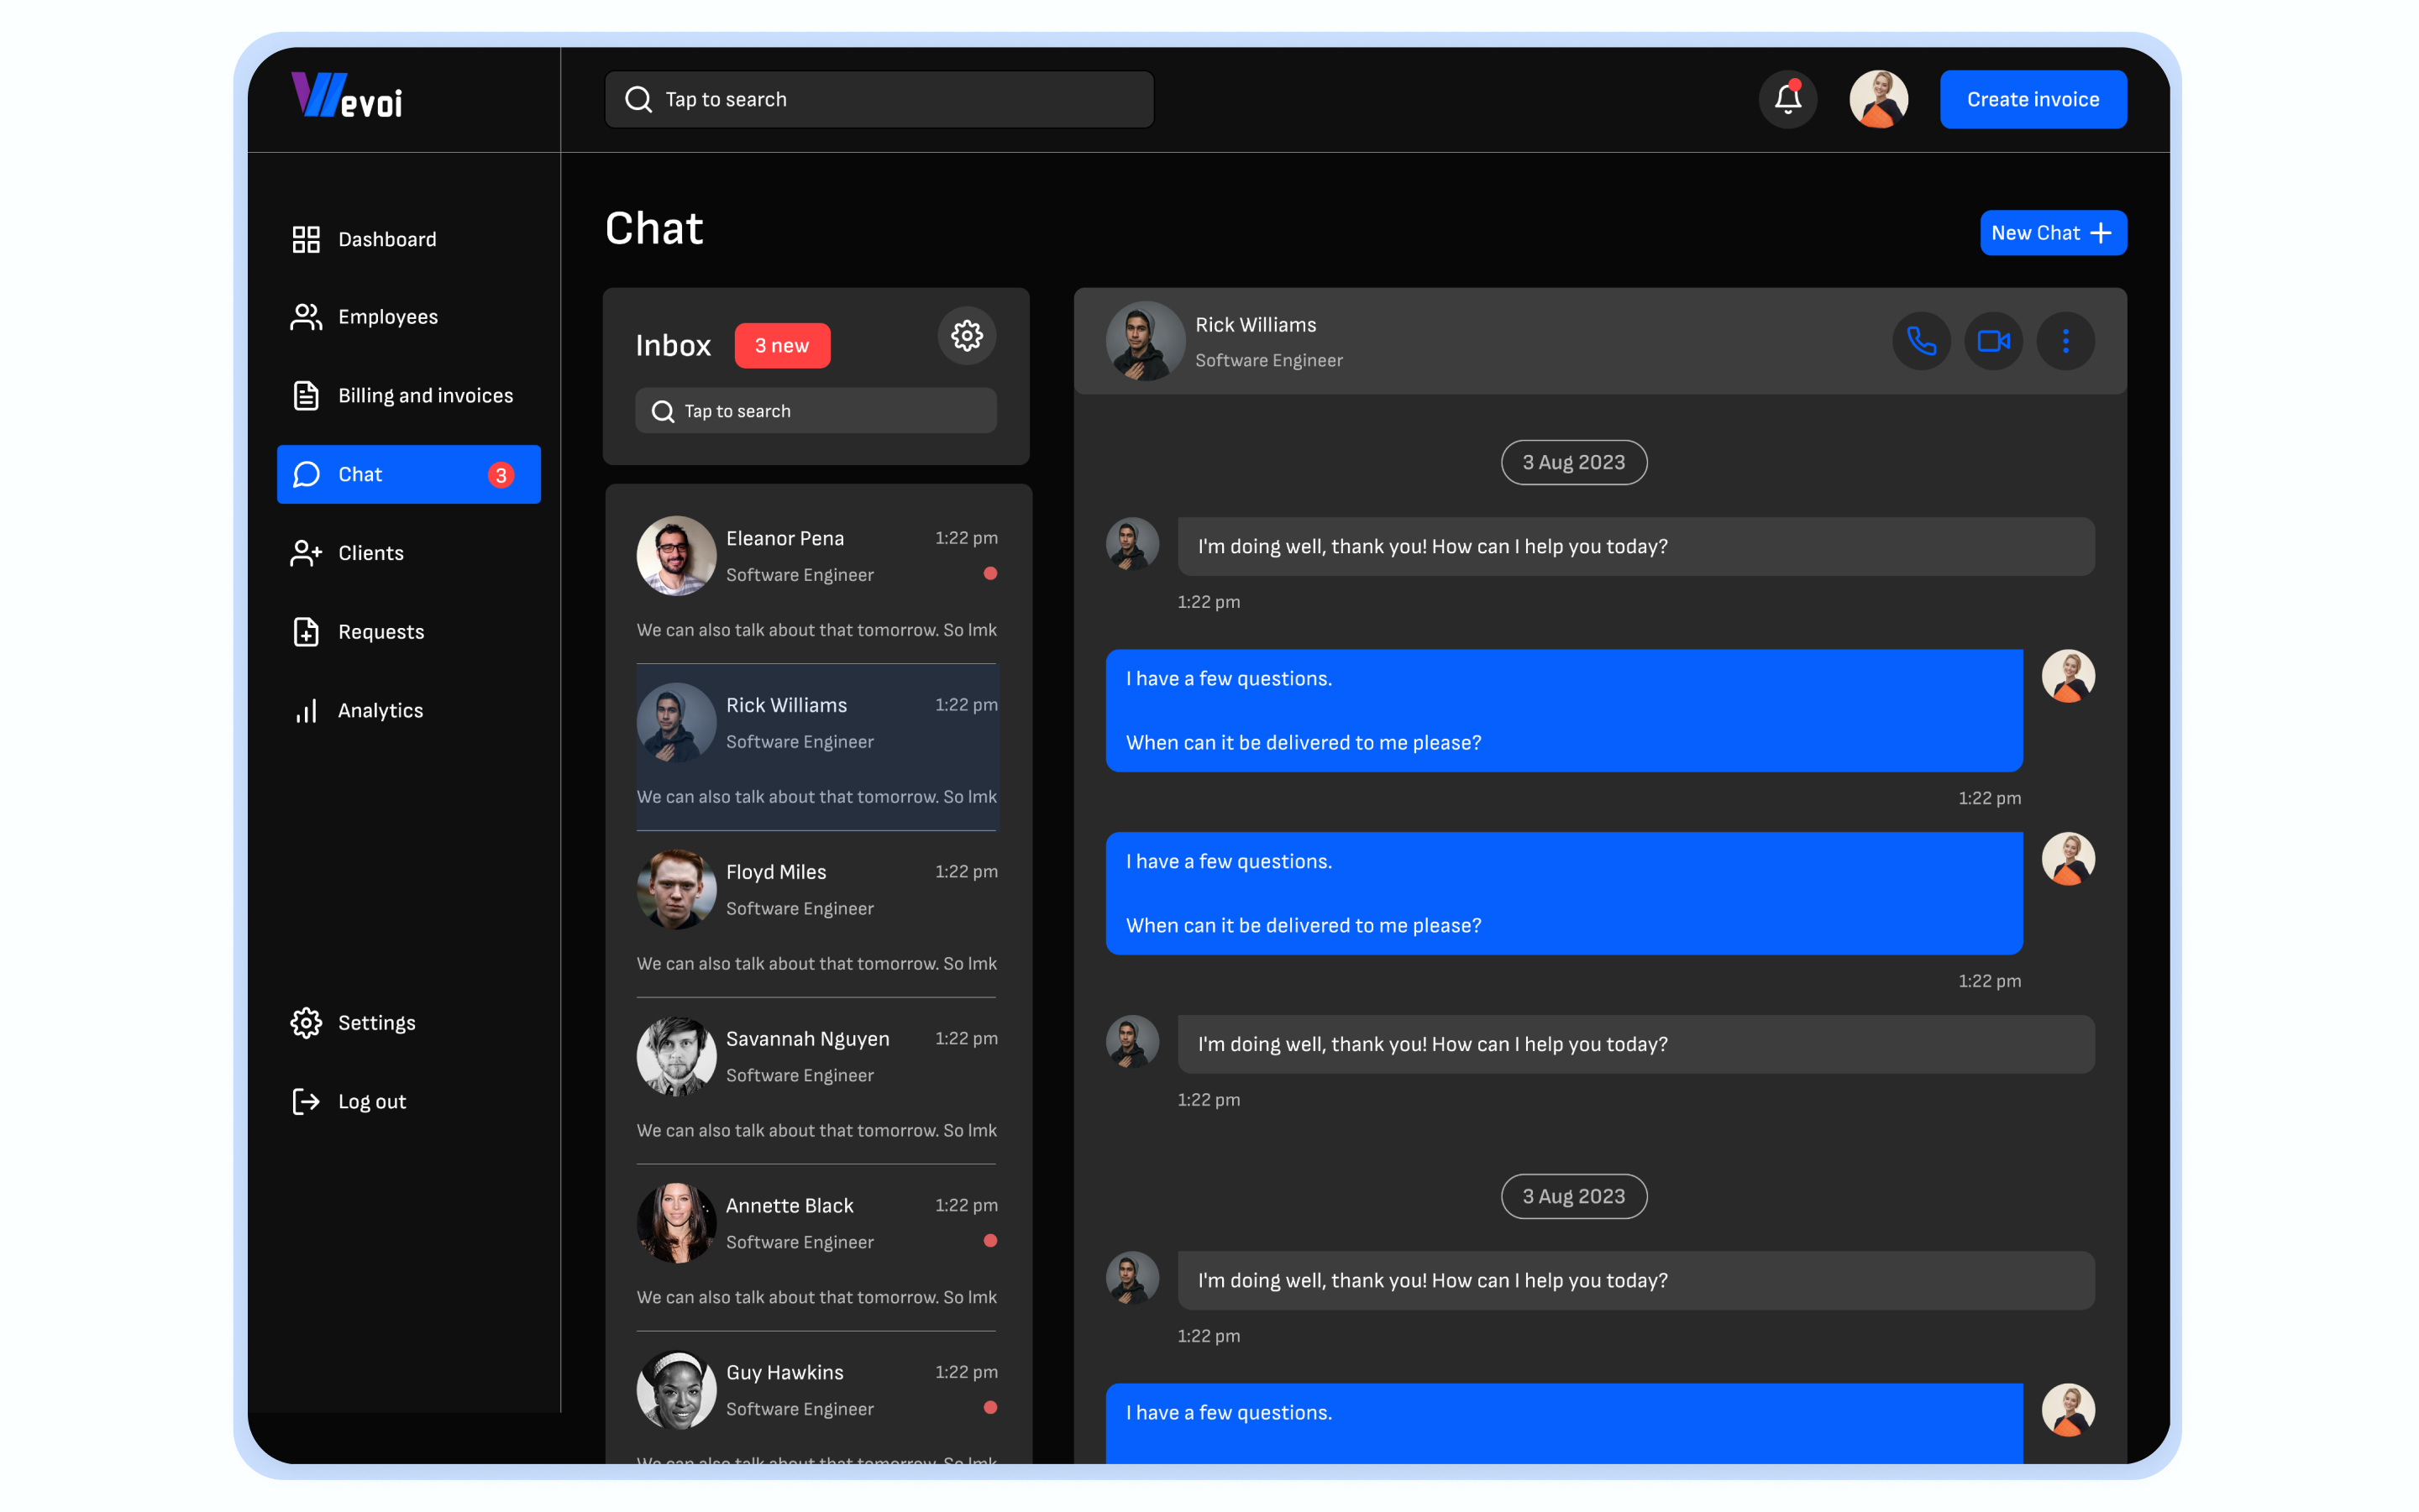Click the sidebar Settings gear icon
The width and height of the screenshot is (2419, 1512).
pyautogui.click(x=305, y=1022)
